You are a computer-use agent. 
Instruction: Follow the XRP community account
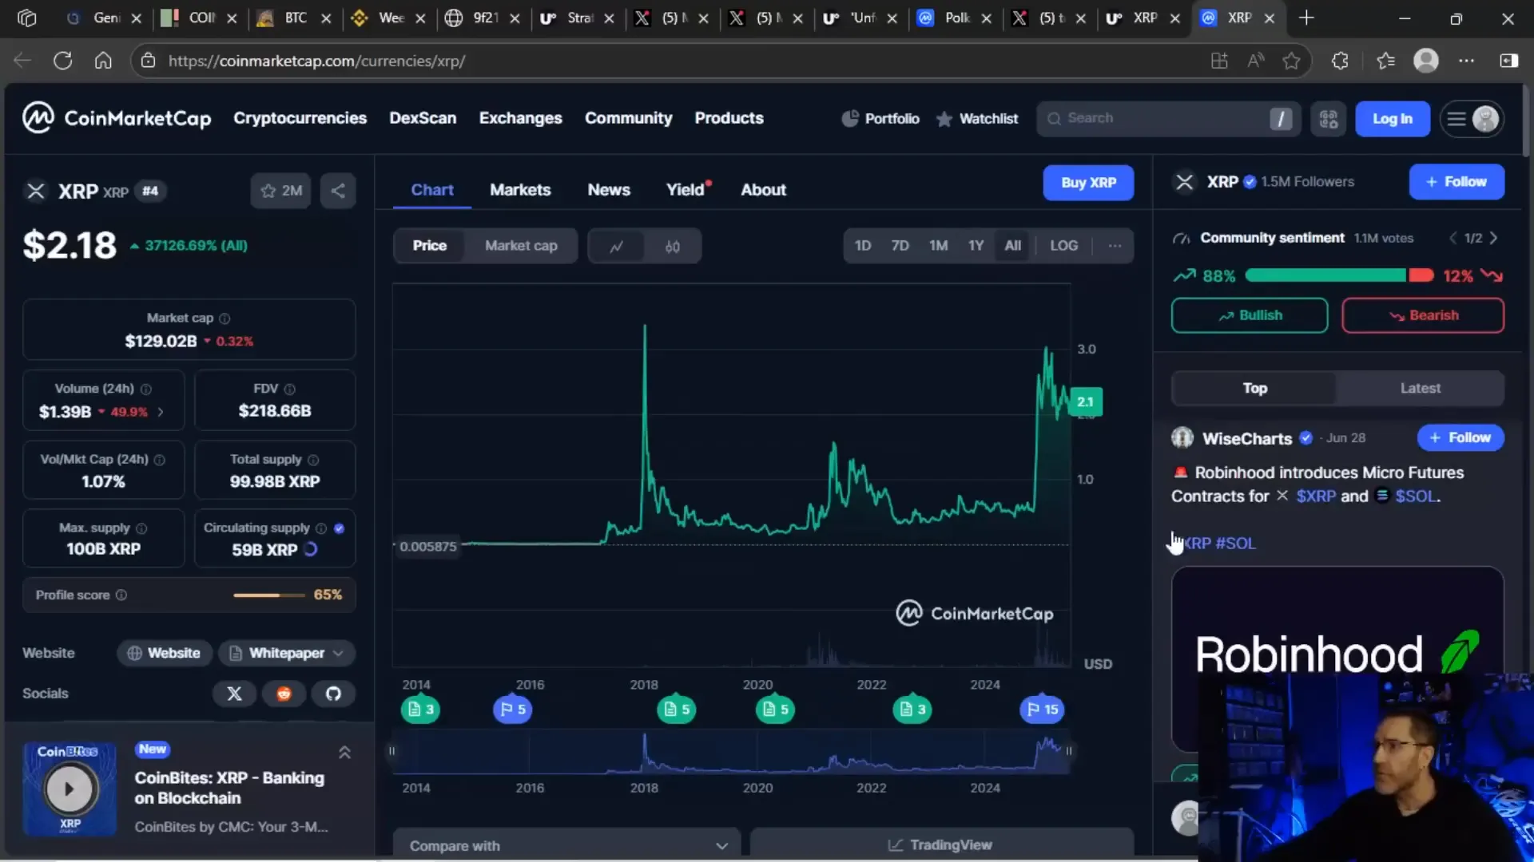[1456, 182]
